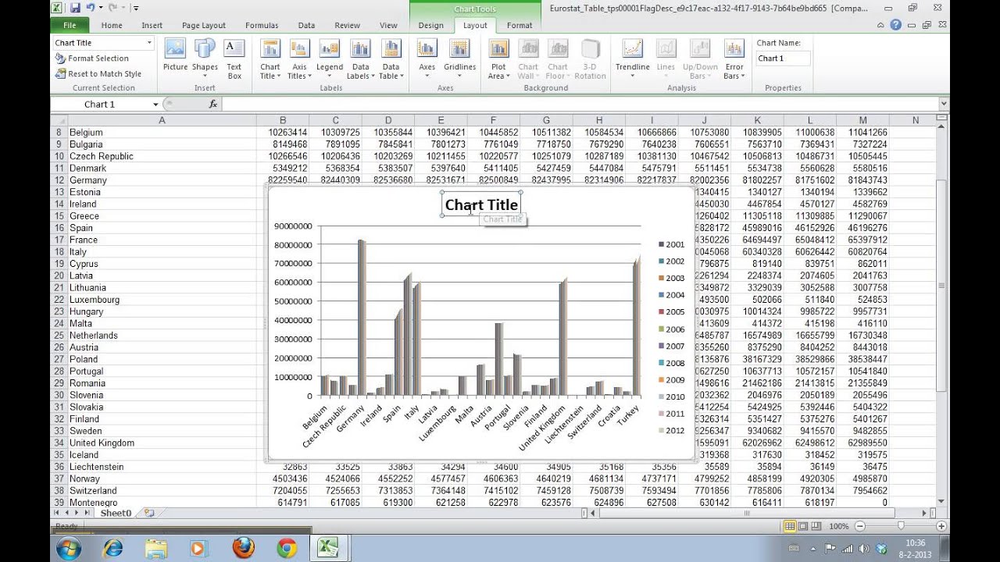Click the 2001 legend entry

click(670, 244)
